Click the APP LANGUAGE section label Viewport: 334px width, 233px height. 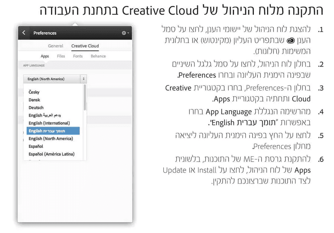coord(34,65)
